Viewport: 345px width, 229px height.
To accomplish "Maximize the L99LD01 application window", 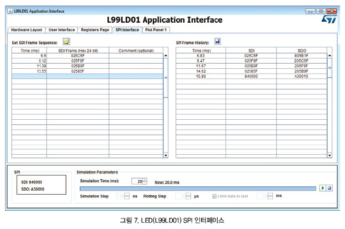I will coord(321,11).
